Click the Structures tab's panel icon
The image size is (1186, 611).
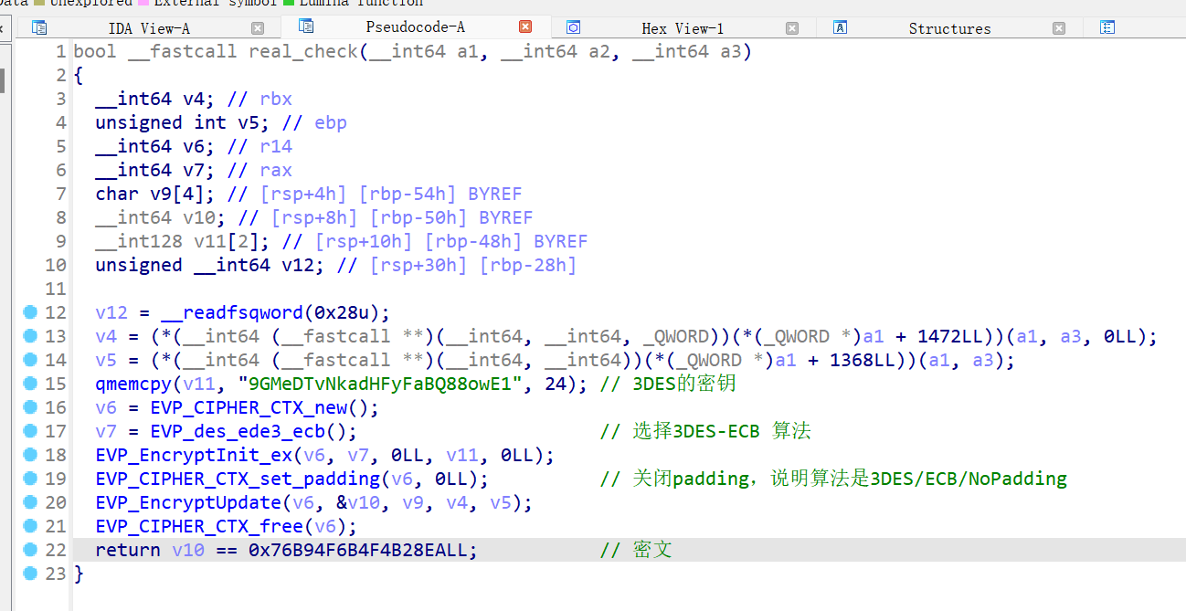click(x=840, y=28)
